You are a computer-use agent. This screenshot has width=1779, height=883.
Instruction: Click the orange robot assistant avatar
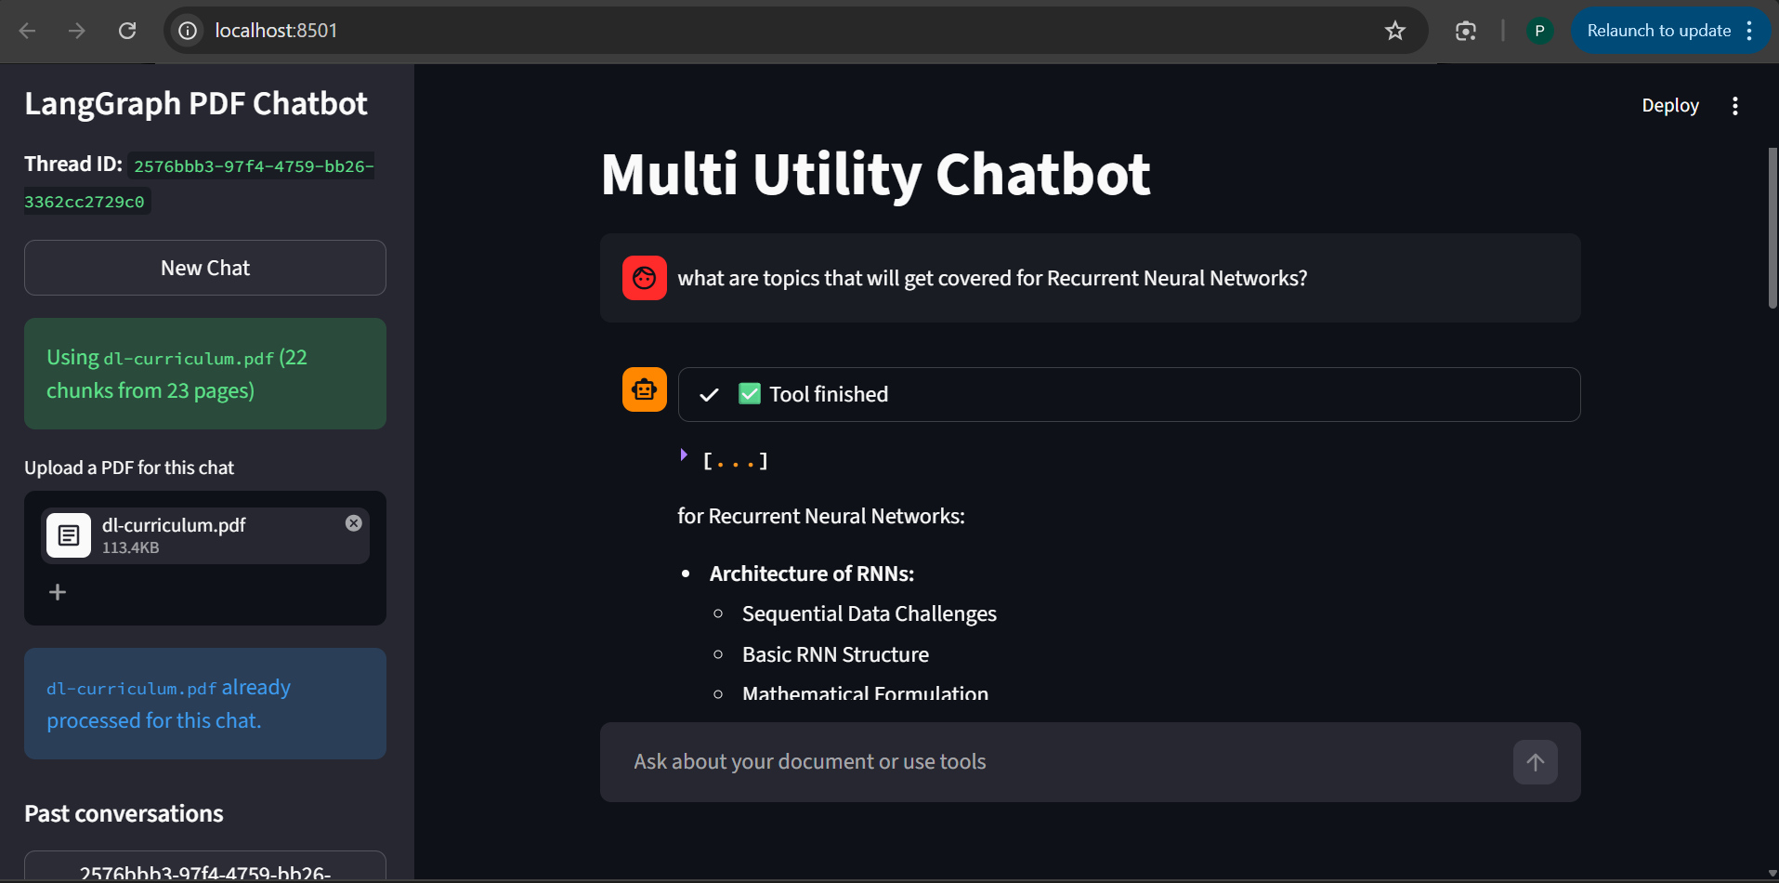(x=644, y=389)
